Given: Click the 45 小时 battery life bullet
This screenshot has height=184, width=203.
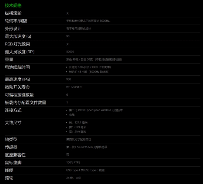Looking at the screenshot, I should click(89, 72).
